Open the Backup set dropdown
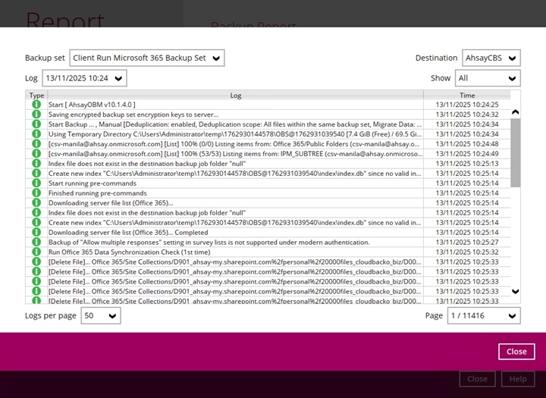Viewport: 546px width, 398px height. click(x=147, y=58)
